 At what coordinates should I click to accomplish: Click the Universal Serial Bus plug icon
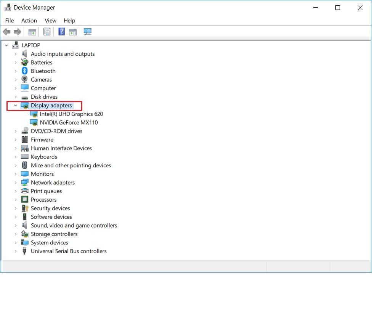coord(24,251)
